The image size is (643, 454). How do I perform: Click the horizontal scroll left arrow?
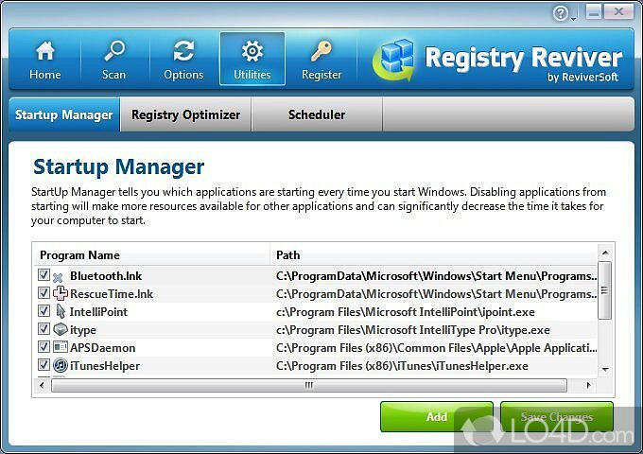(x=42, y=385)
